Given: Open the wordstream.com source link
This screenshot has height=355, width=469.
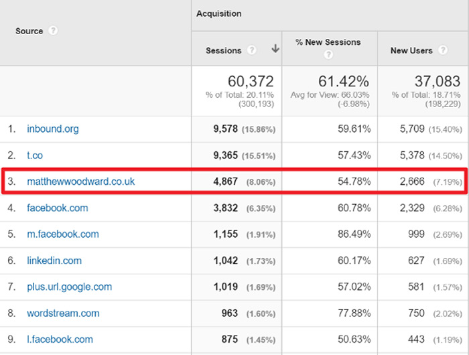Looking at the screenshot, I should point(63,313).
